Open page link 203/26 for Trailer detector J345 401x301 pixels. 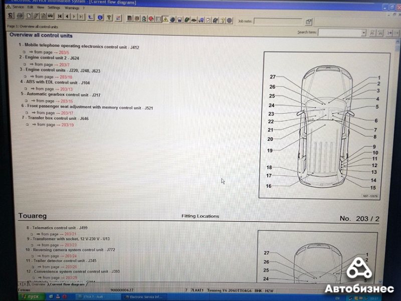click(x=71, y=267)
